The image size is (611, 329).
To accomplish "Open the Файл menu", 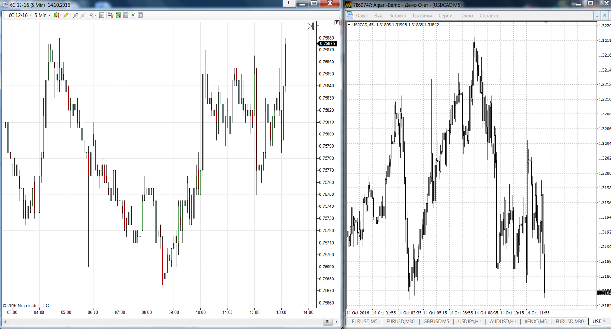I will [x=361, y=16].
